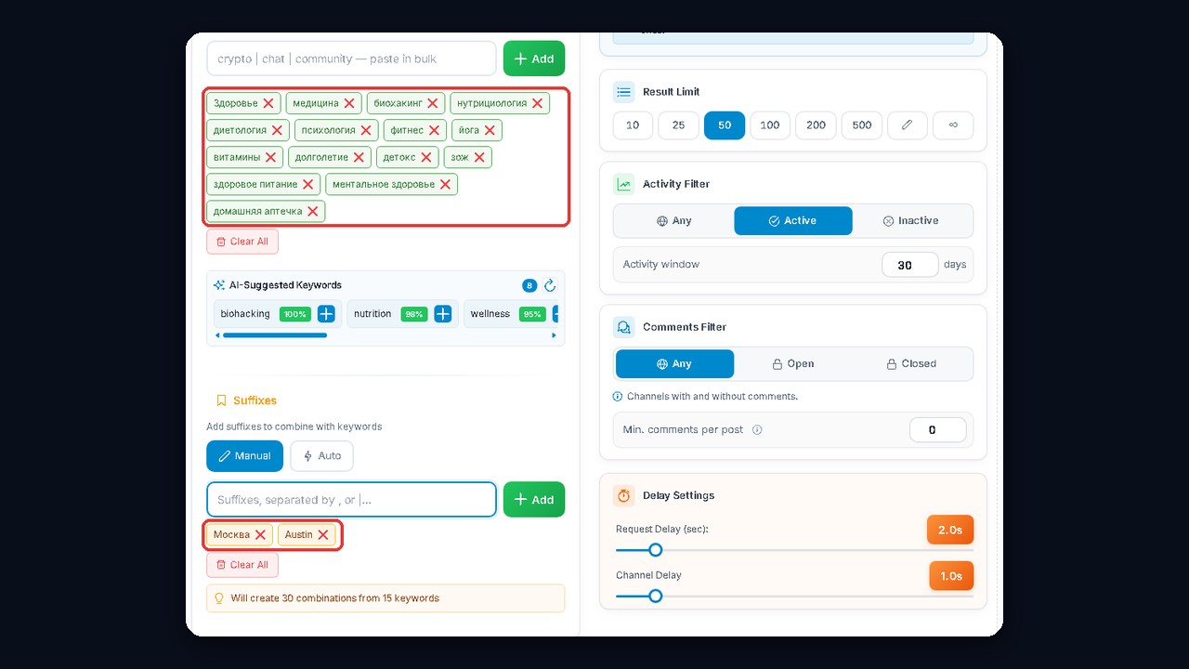Screen dimensions: 1189x669
Task: Set the Activity Filter to Any
Action: (x=674, y=221)
